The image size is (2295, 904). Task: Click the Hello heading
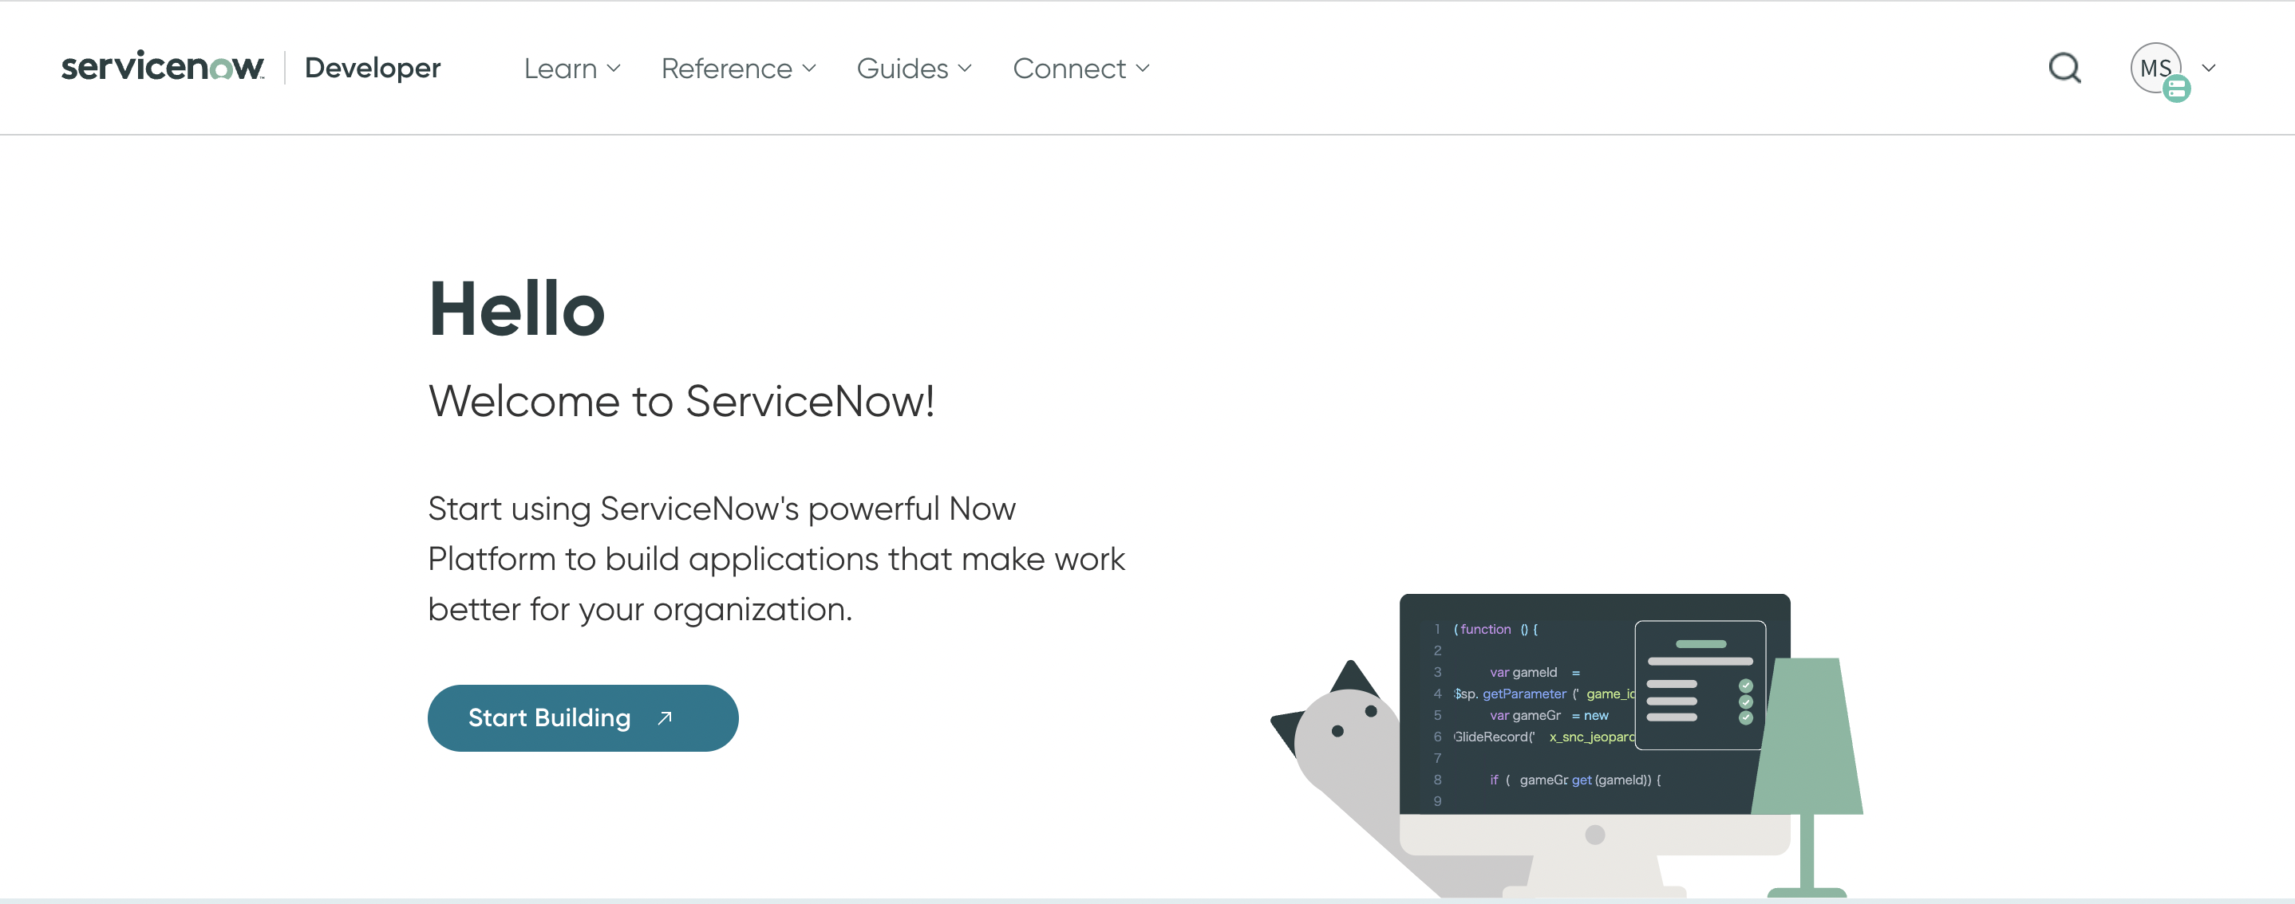[x=517, y=309]
